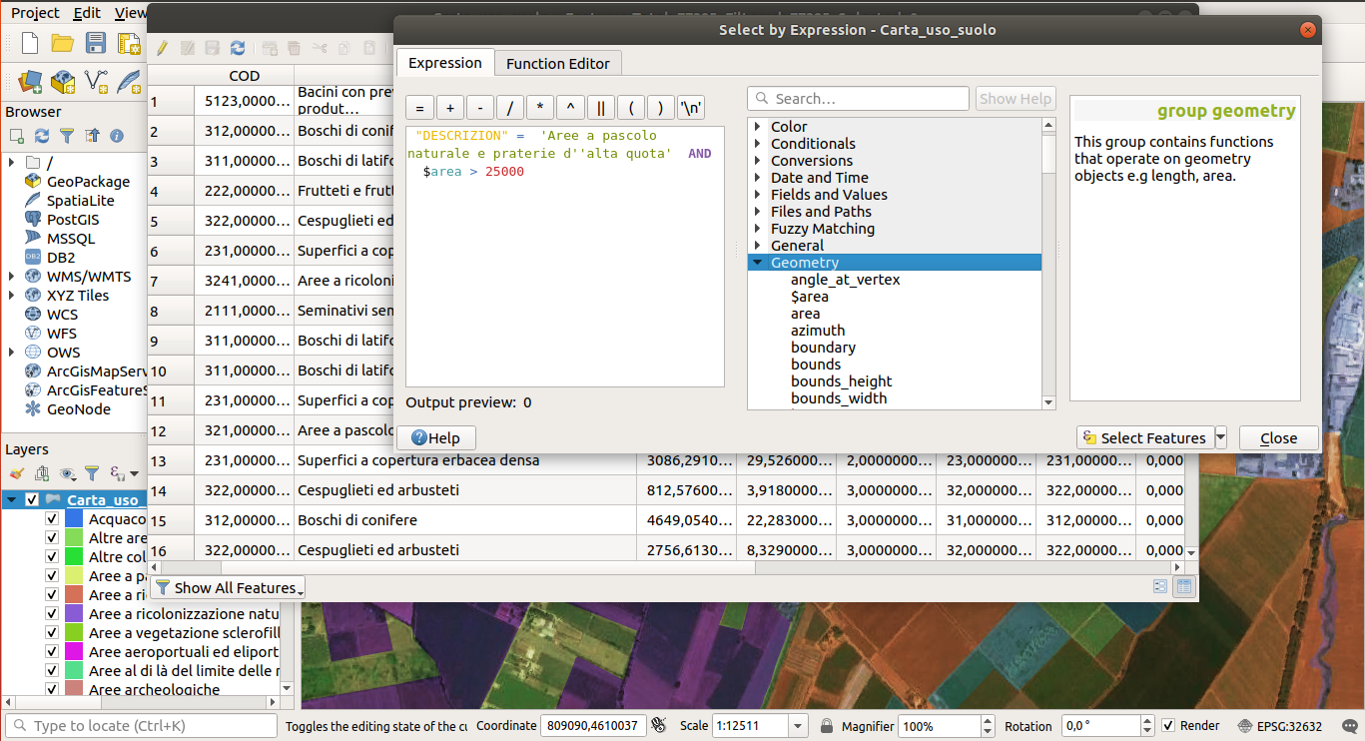Viewport: 1365px width, 741px height.
Task: Collapse the Geometry function group
Action: [x=758, y=263]
